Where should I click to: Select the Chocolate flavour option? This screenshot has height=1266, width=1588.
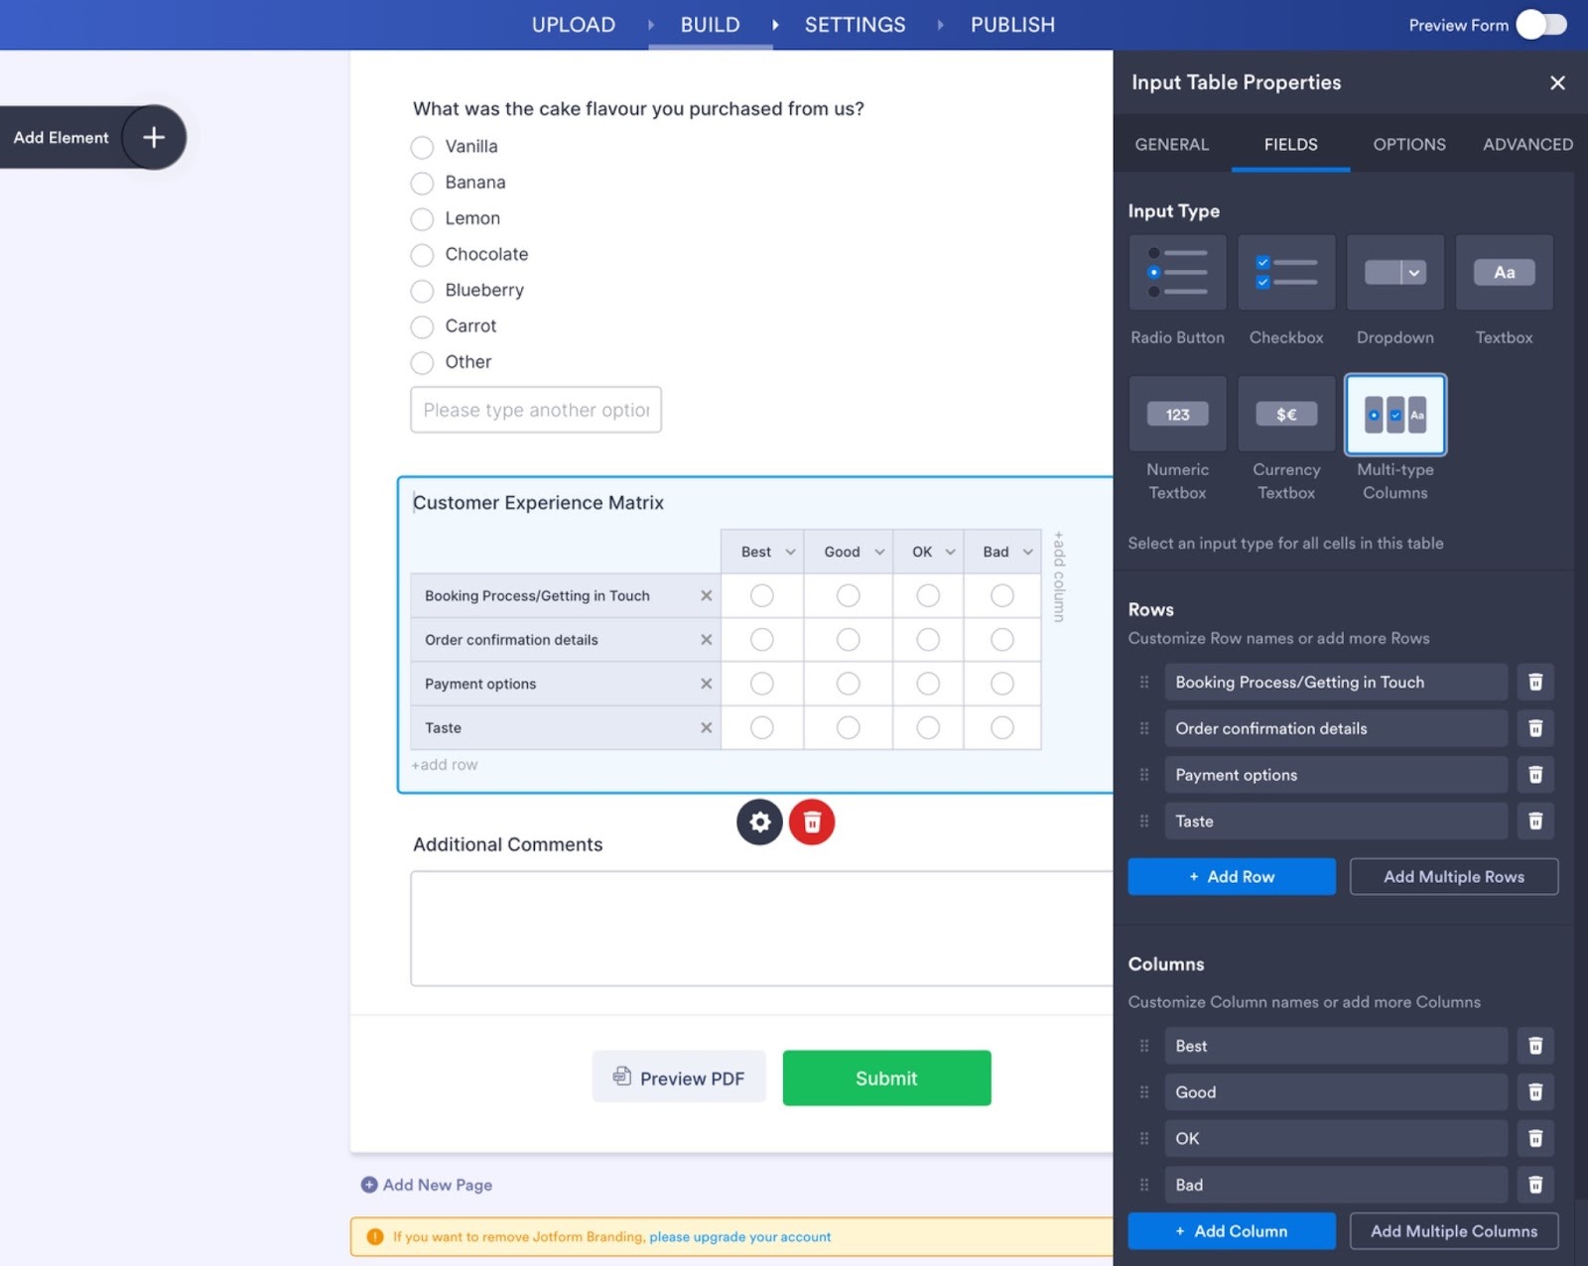[x=422, y=255]
